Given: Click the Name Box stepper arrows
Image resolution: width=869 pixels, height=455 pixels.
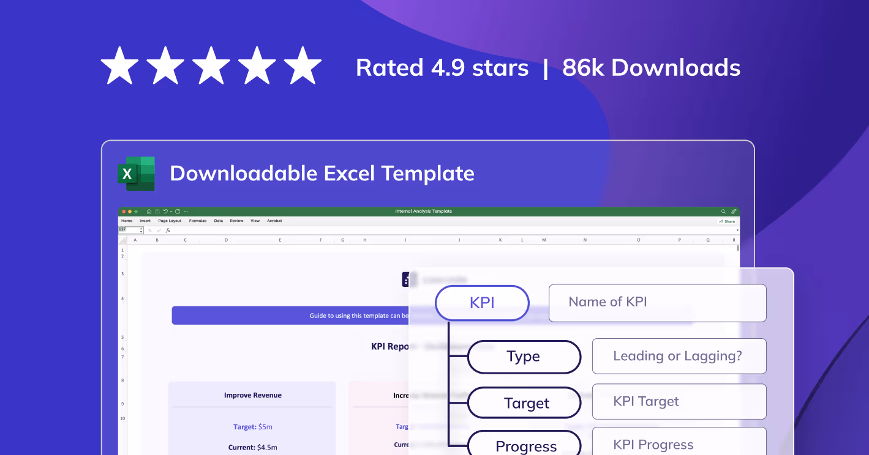Looking at the screenshot, I should coord(141,230).
